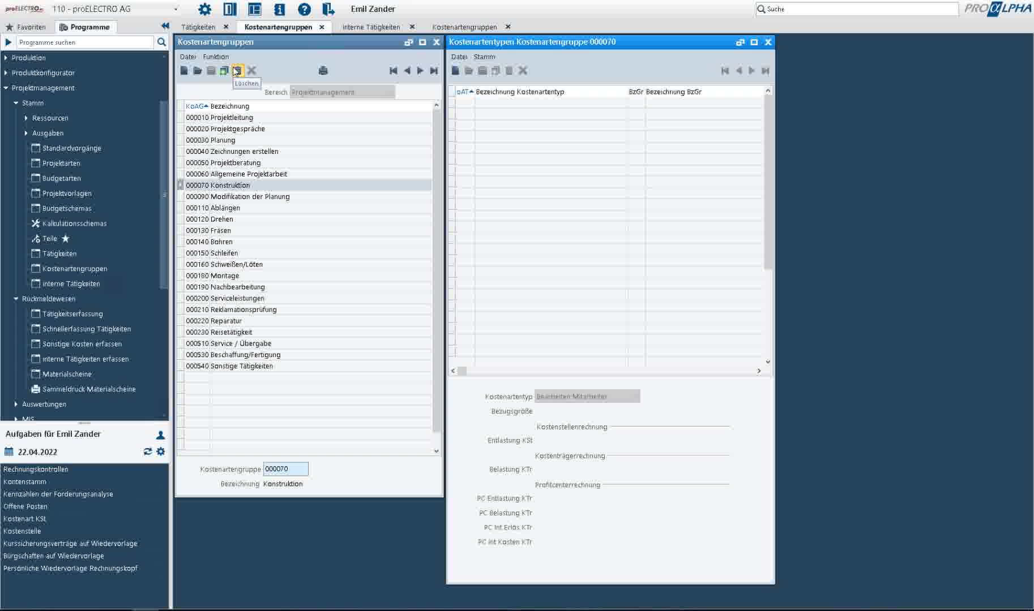Open the Funktion menu
This screenshot has height=611, width=1034.
[x=216, y=57]
